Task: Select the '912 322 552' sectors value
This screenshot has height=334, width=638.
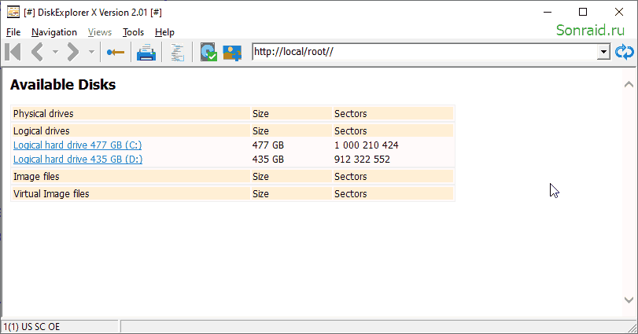Action: [362, 160]
